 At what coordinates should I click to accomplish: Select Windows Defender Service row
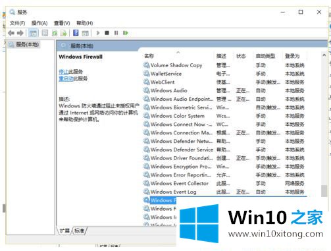pos(225,150)
